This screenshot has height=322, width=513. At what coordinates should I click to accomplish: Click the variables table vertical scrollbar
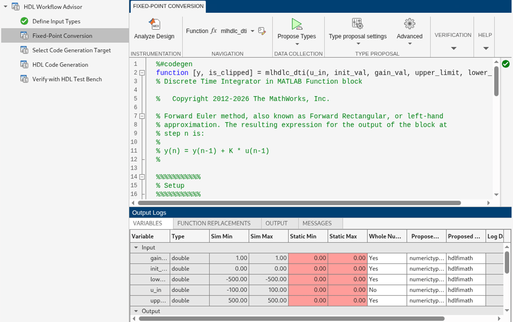(x=507, y=263)
